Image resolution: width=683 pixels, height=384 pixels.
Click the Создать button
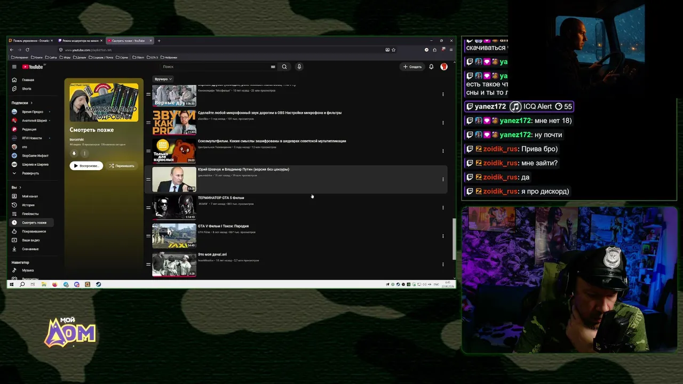click(412, 67)
